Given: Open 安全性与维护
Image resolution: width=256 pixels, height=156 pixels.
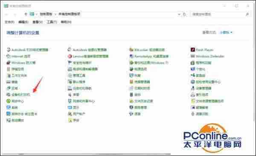Looking at the screenshot, I should [x=80, y=63].
